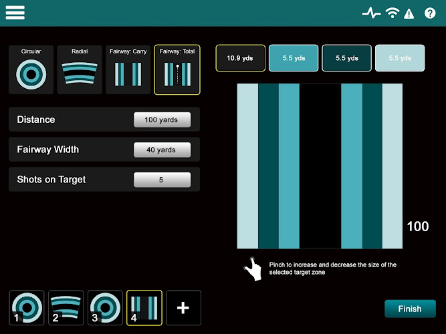Switch to radial target number 2

pos(66,307)
